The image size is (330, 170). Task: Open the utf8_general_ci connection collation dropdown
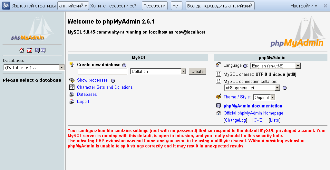click(252, 88)
